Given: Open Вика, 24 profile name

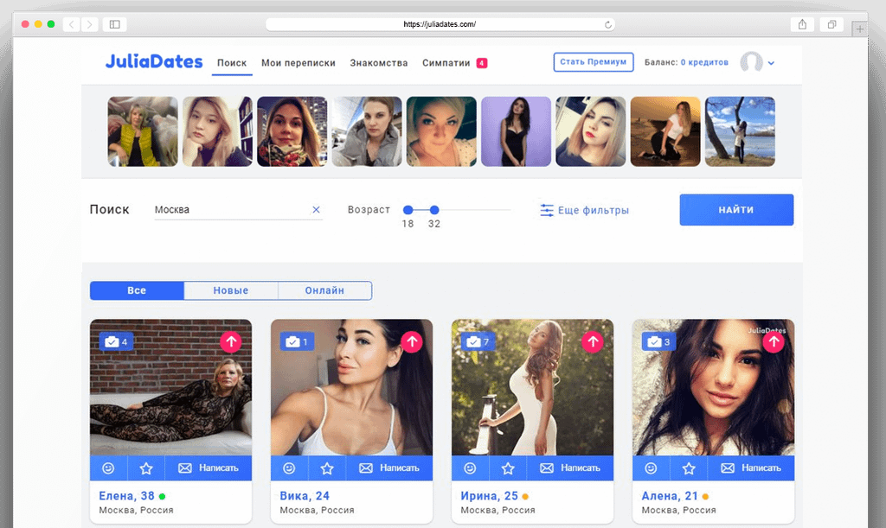Looking at the screenshot, I should pyautogui.click(x=305, y=496).
